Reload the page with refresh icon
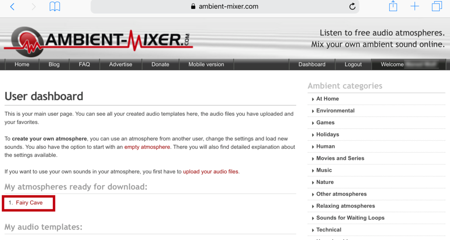 [352, 6]
